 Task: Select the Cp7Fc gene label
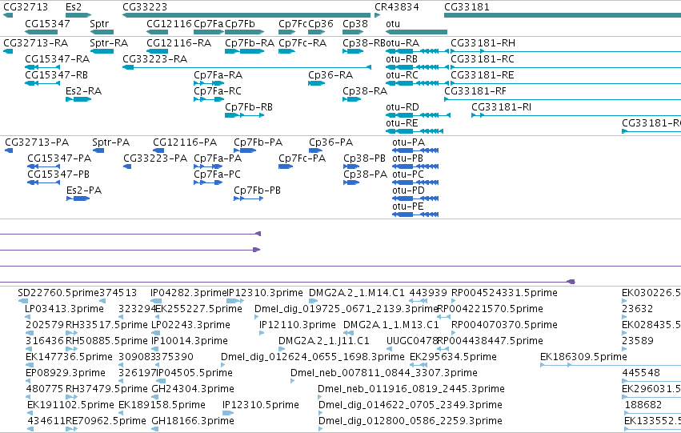pos(293,23)
